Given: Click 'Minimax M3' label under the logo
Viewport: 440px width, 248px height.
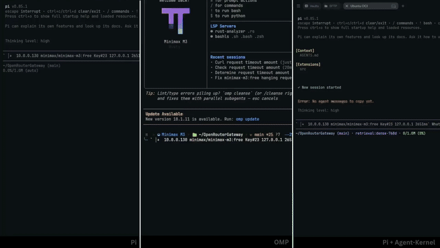Looking at the screenshot, I should (175, 42).
